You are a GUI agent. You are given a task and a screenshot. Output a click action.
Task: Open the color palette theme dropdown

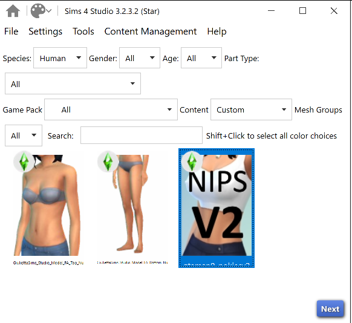41,11
